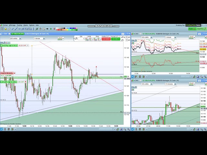The height and width of the screenshot is (155, 207).
Task: Click the quantity input field
Action: tap(81, 39)
